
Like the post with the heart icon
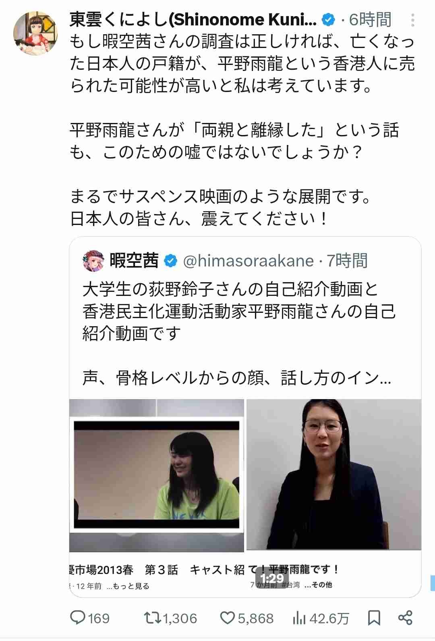(228, 618)
